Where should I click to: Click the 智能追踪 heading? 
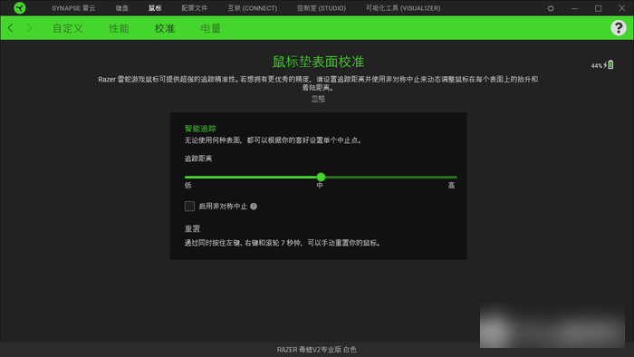tap(200, 129)
